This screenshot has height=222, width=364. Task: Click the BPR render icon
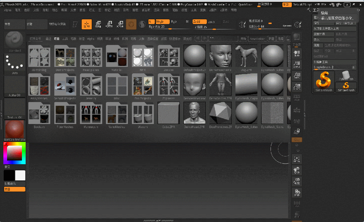297,38
